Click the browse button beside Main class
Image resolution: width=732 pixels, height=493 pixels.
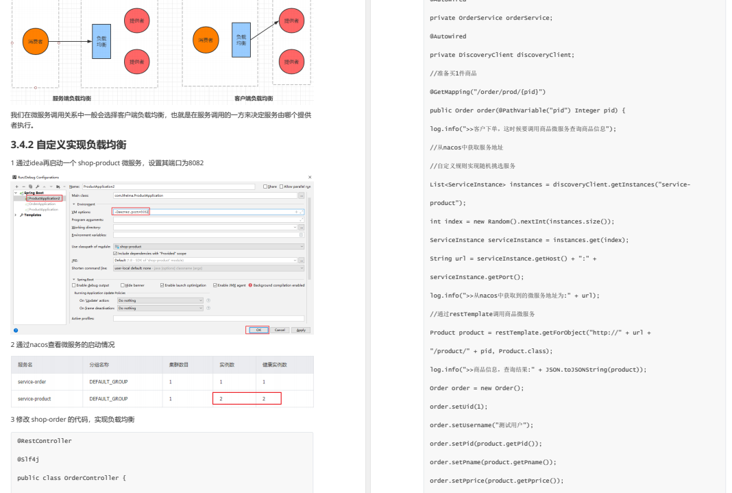click(302, 195)
